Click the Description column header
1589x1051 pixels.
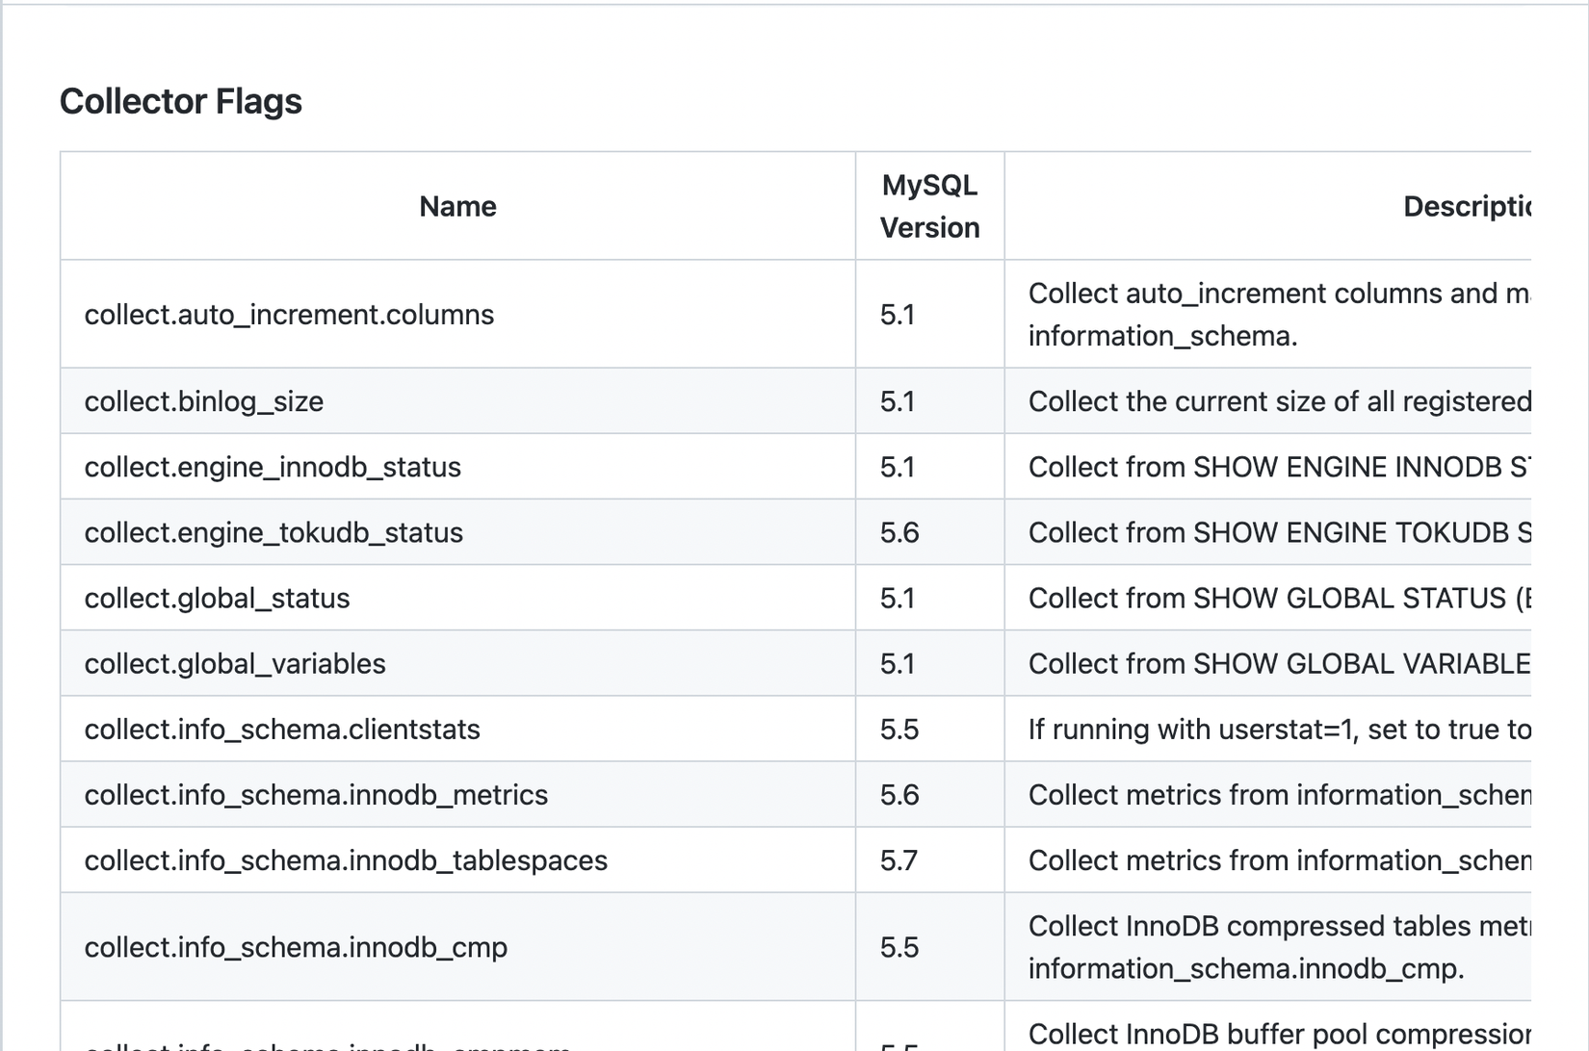[1466, 206]
